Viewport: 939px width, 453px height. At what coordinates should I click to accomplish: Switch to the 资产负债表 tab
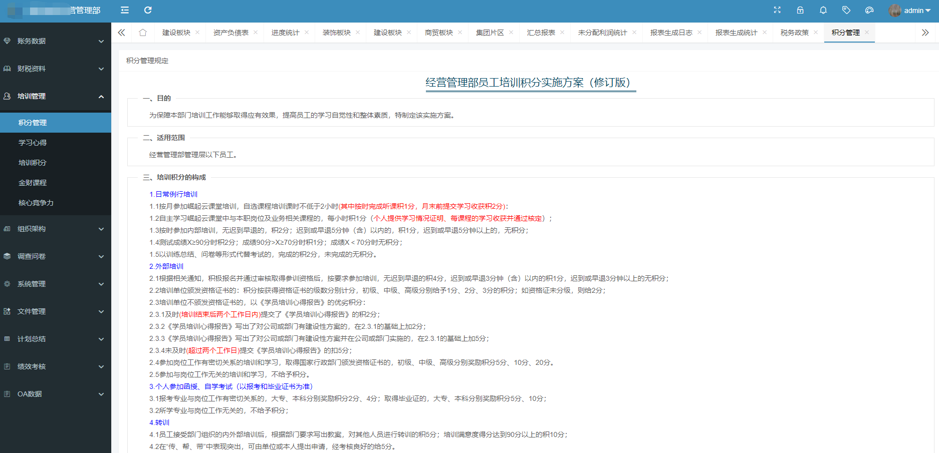230,33
